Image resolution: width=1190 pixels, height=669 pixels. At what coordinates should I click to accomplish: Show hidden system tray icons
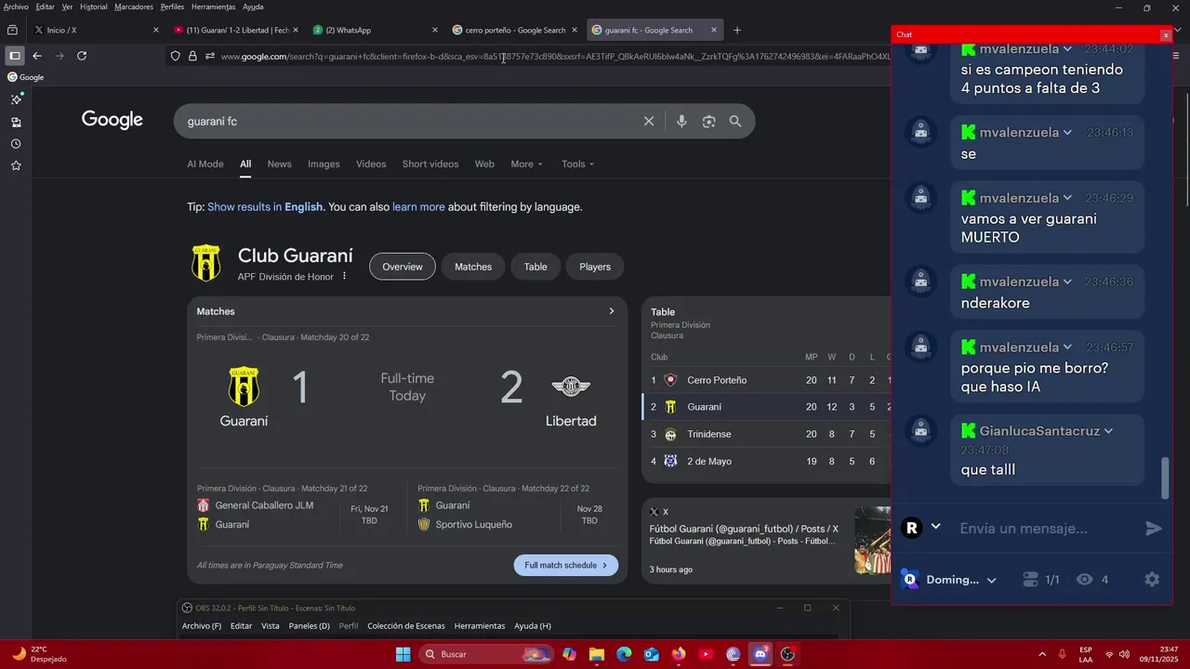click(1041, 654)
